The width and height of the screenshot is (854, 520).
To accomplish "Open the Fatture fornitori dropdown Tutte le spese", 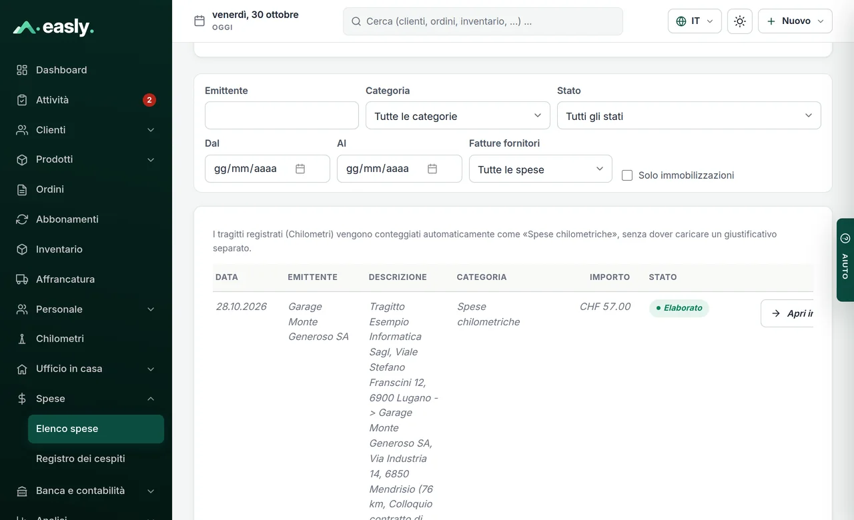I will (540, 169).
